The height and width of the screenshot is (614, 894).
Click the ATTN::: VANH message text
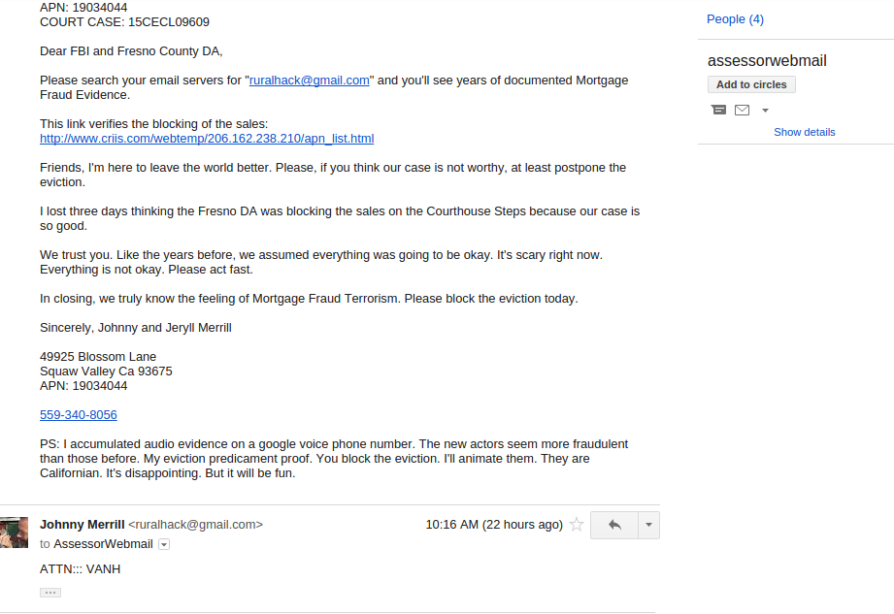[80, 569]
